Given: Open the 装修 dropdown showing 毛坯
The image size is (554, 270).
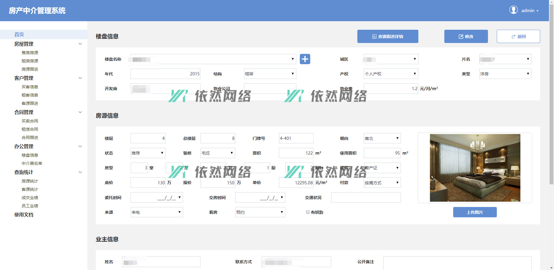Looking at the screenshot, I should click(x=217, y=153).
